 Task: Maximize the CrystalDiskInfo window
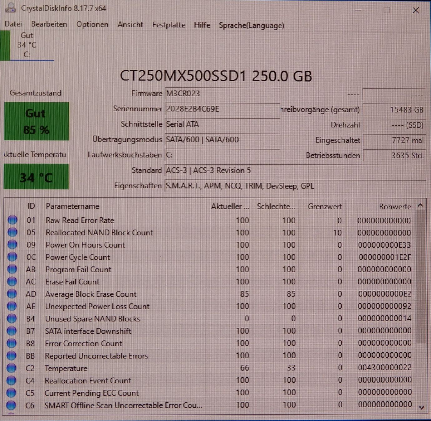387,10
